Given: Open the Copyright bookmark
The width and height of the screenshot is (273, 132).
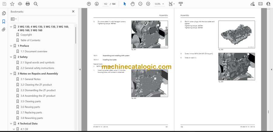Looking at the screenshot, I should pyautogui.click(x=26, y=35).
